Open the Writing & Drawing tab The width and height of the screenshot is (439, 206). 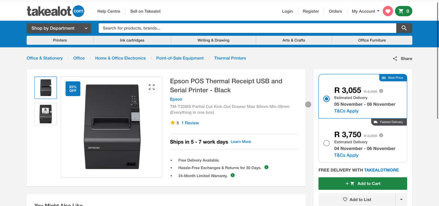tap(213, 40)
